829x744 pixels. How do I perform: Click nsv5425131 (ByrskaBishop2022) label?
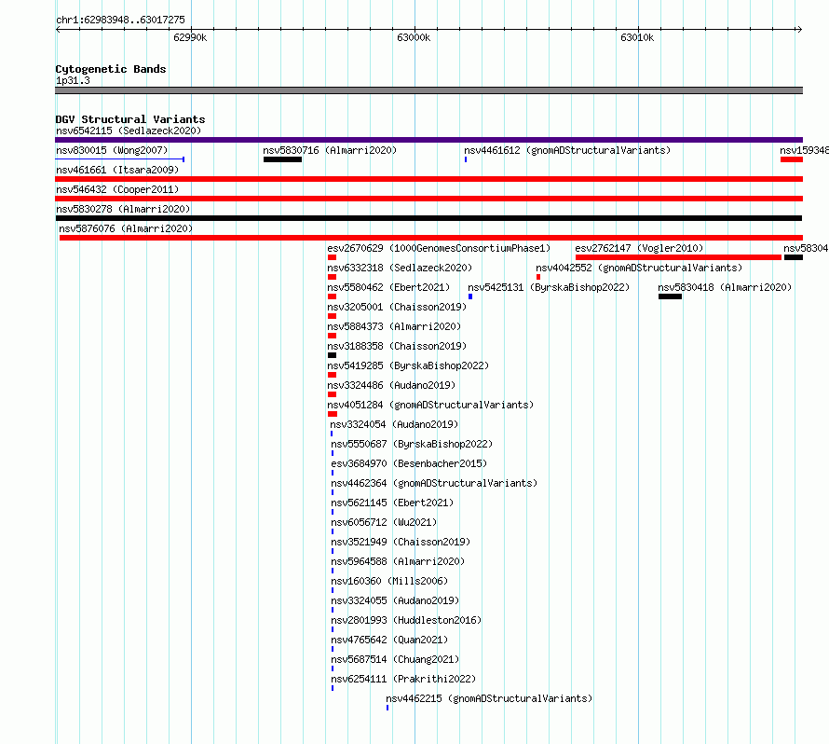tap(549, 287)
